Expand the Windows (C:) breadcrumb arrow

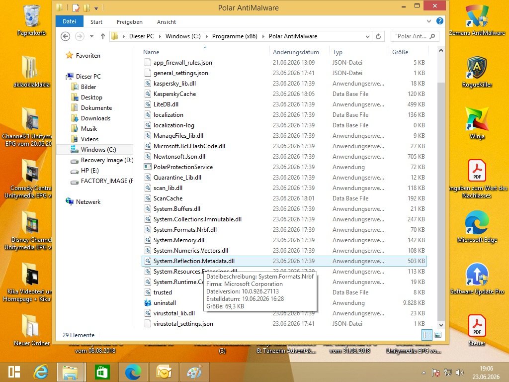click(x=206, y=36)
